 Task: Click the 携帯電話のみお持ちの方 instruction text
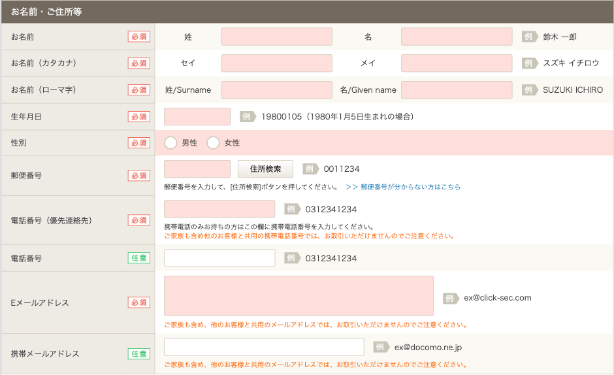pos(269,227)
